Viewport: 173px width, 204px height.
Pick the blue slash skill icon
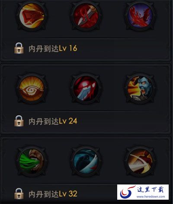pos(86,161)
